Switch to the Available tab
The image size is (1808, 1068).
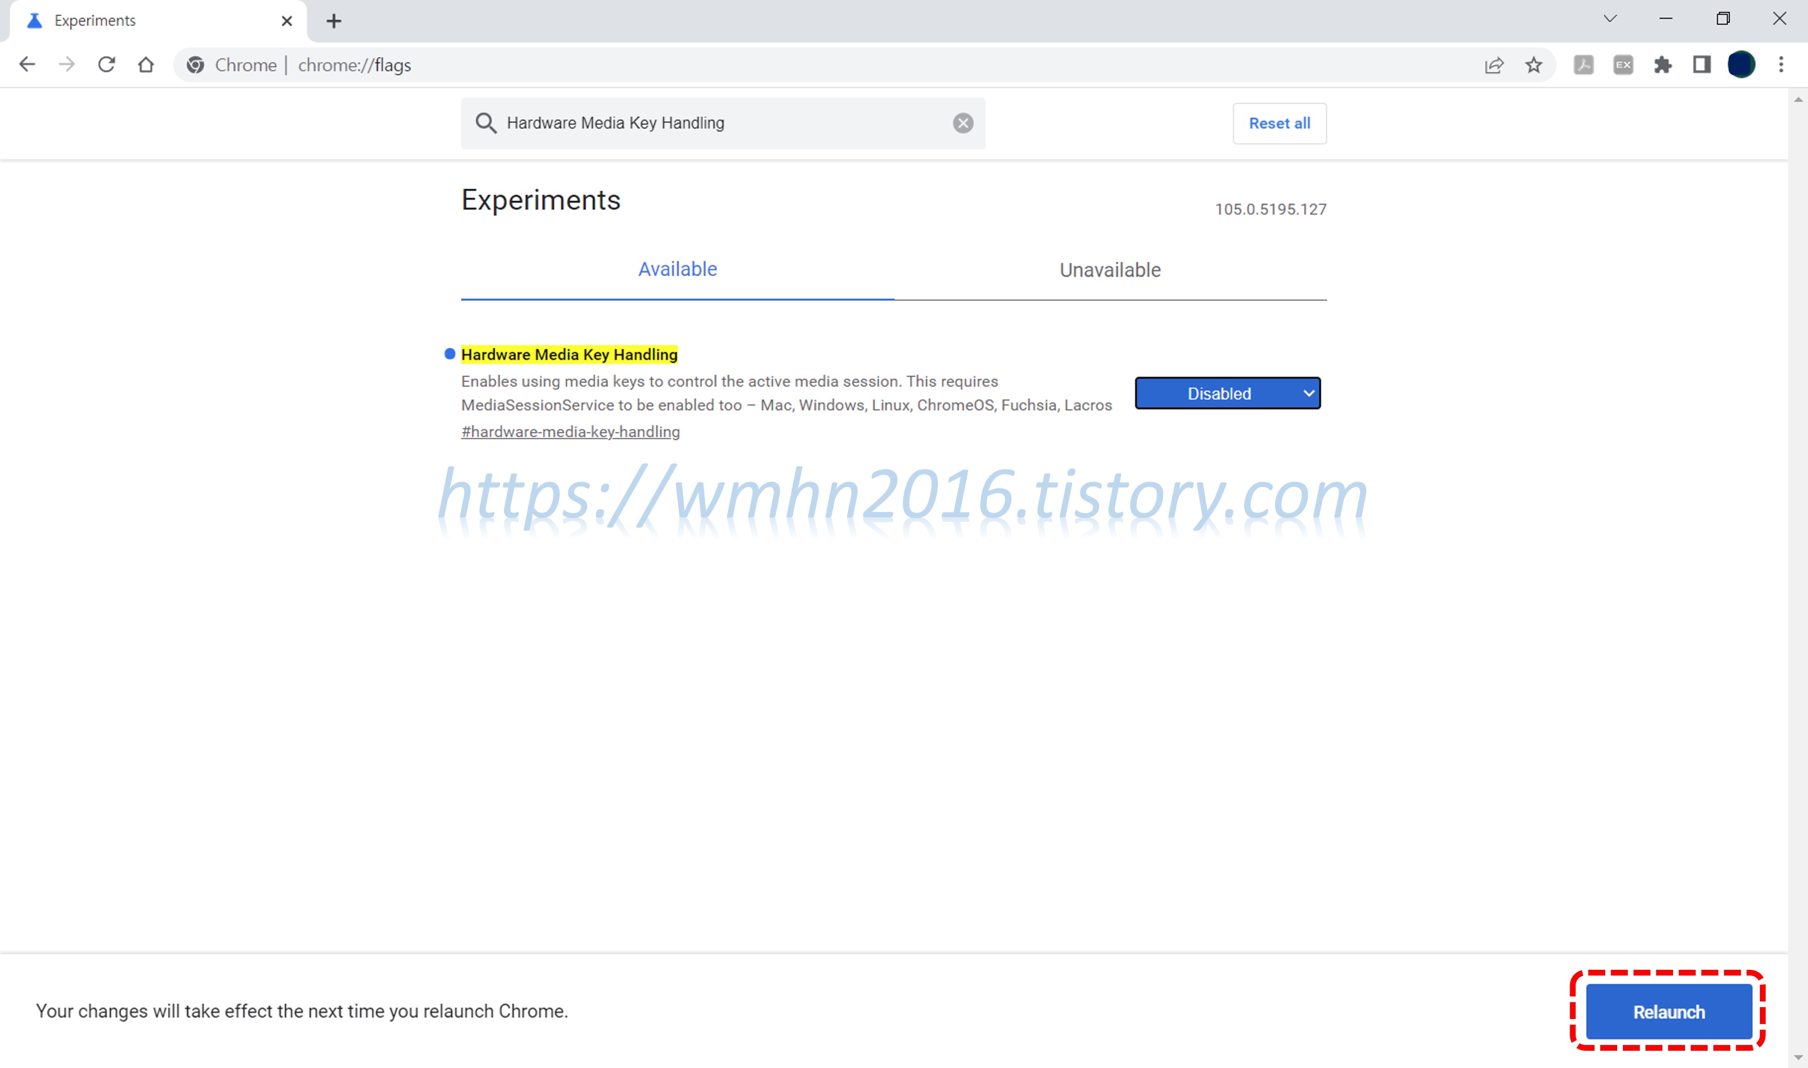coord(677,269)
